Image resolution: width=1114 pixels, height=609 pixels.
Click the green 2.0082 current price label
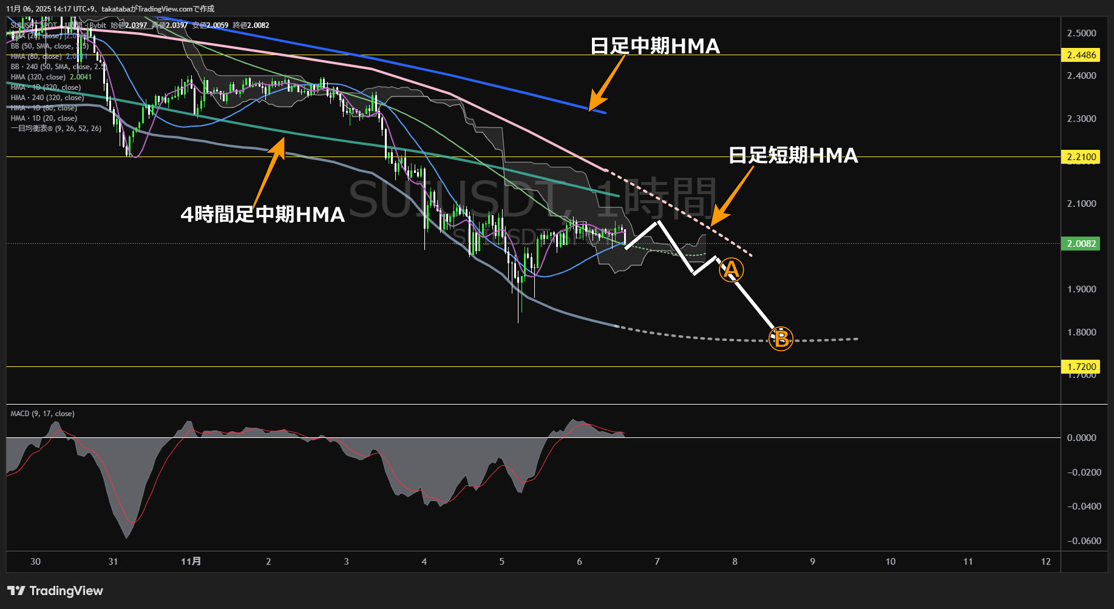1081,244
